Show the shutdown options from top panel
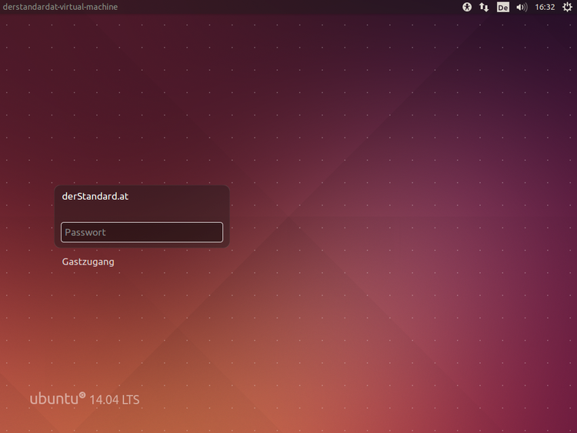 [x=567, y=7]
